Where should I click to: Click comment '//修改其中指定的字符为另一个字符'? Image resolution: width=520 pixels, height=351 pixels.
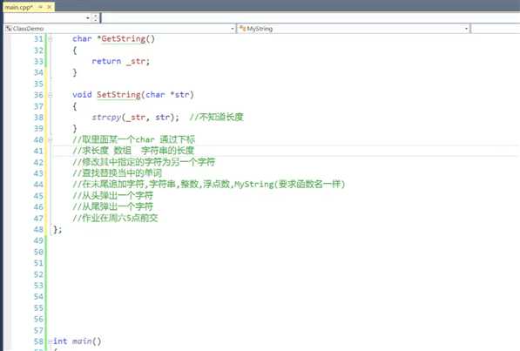tap(144, 162)
